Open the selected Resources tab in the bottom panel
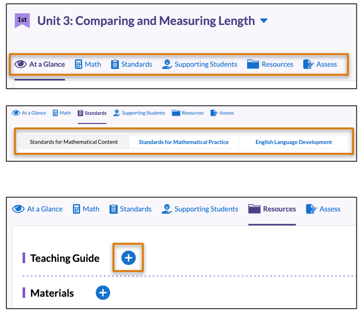The width and height of the screenshot is (362, 315). (272, 209)
